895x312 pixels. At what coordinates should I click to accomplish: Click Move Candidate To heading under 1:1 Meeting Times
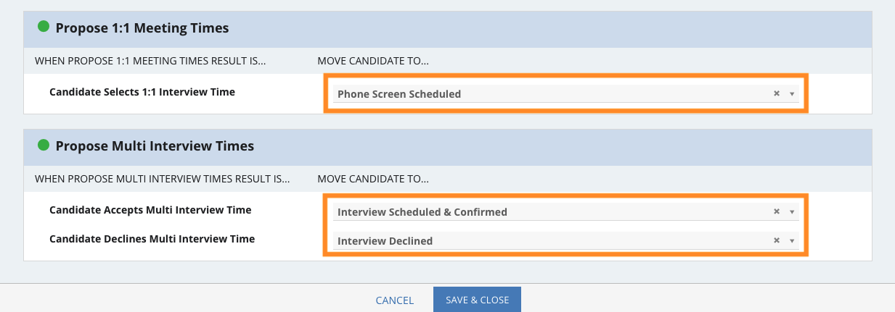coord(373,61)
